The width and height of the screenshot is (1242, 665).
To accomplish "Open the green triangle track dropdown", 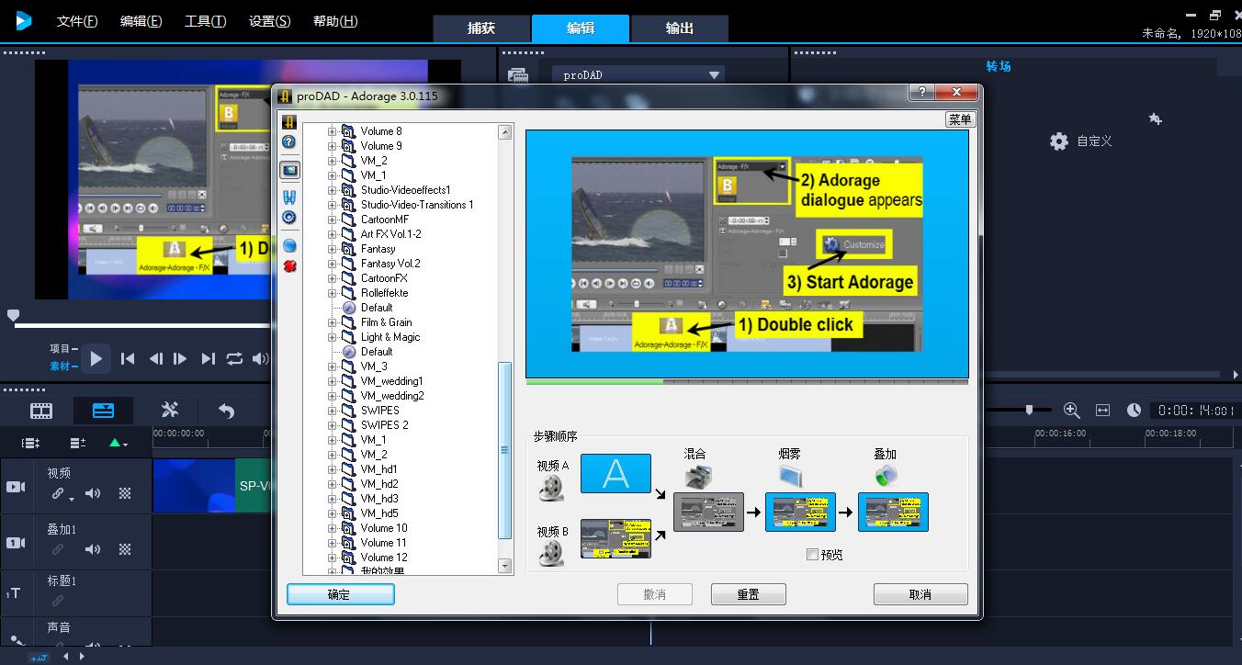I will [x=118, y=443].
